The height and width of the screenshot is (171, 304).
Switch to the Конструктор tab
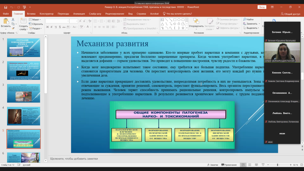point(47,14)
